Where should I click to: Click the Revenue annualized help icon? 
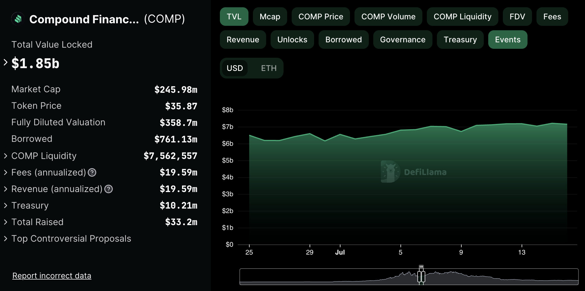coord(109,189)
